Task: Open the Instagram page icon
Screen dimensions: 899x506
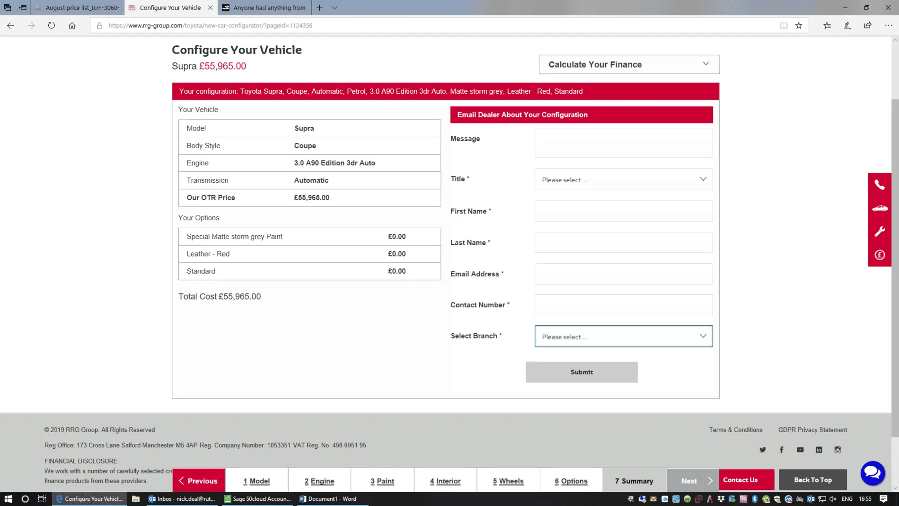Action: (x=837, y=450)
